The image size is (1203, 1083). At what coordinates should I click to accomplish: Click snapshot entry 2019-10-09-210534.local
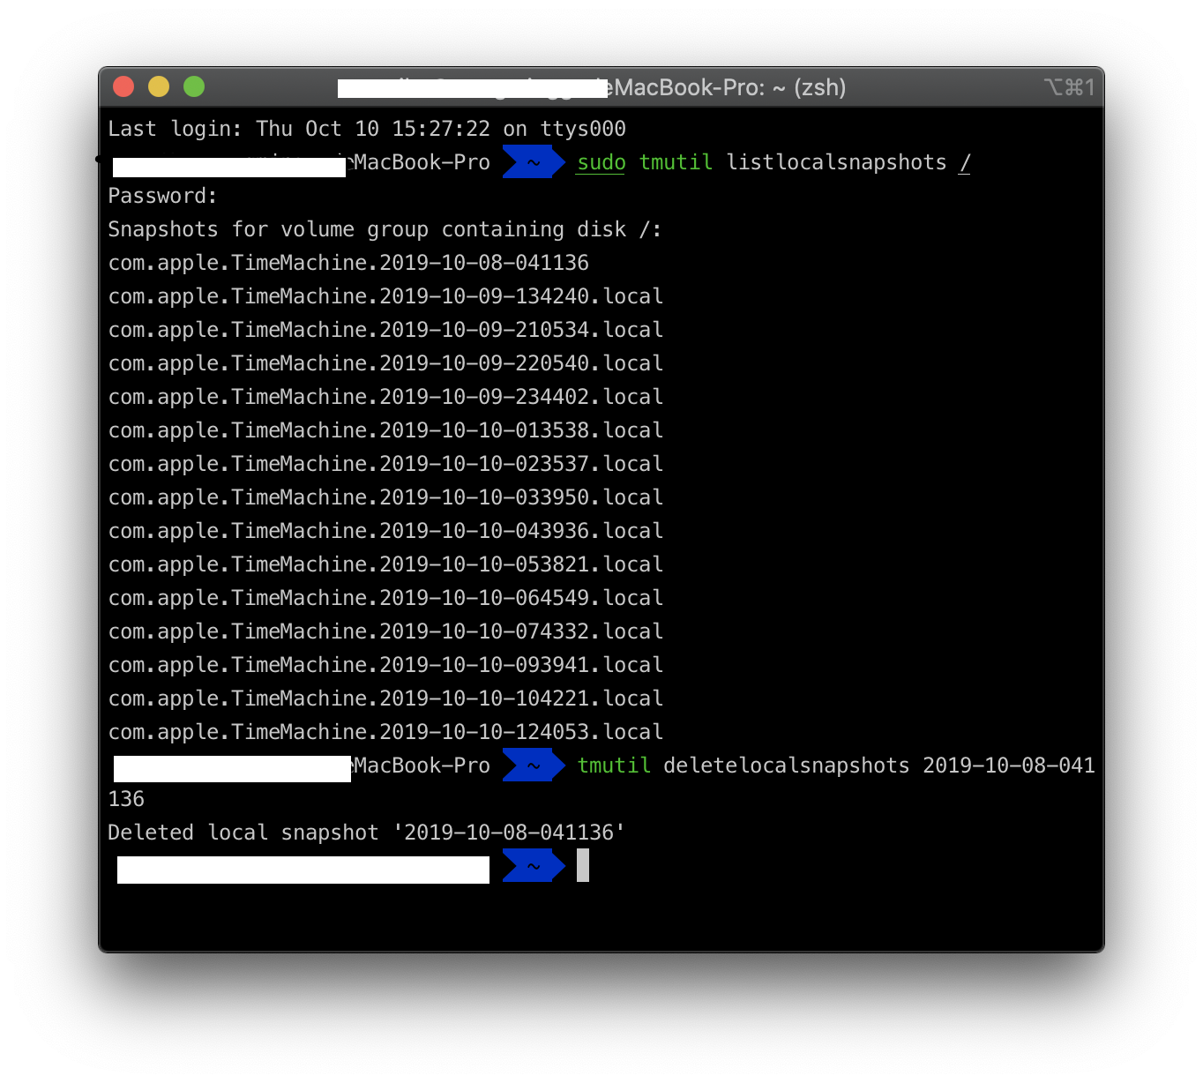tap(385, 330)
